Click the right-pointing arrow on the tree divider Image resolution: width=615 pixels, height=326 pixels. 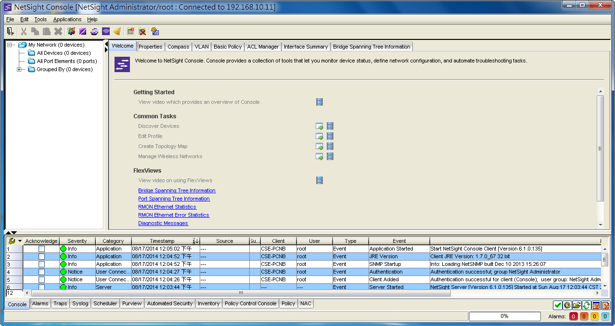point(106,50)
